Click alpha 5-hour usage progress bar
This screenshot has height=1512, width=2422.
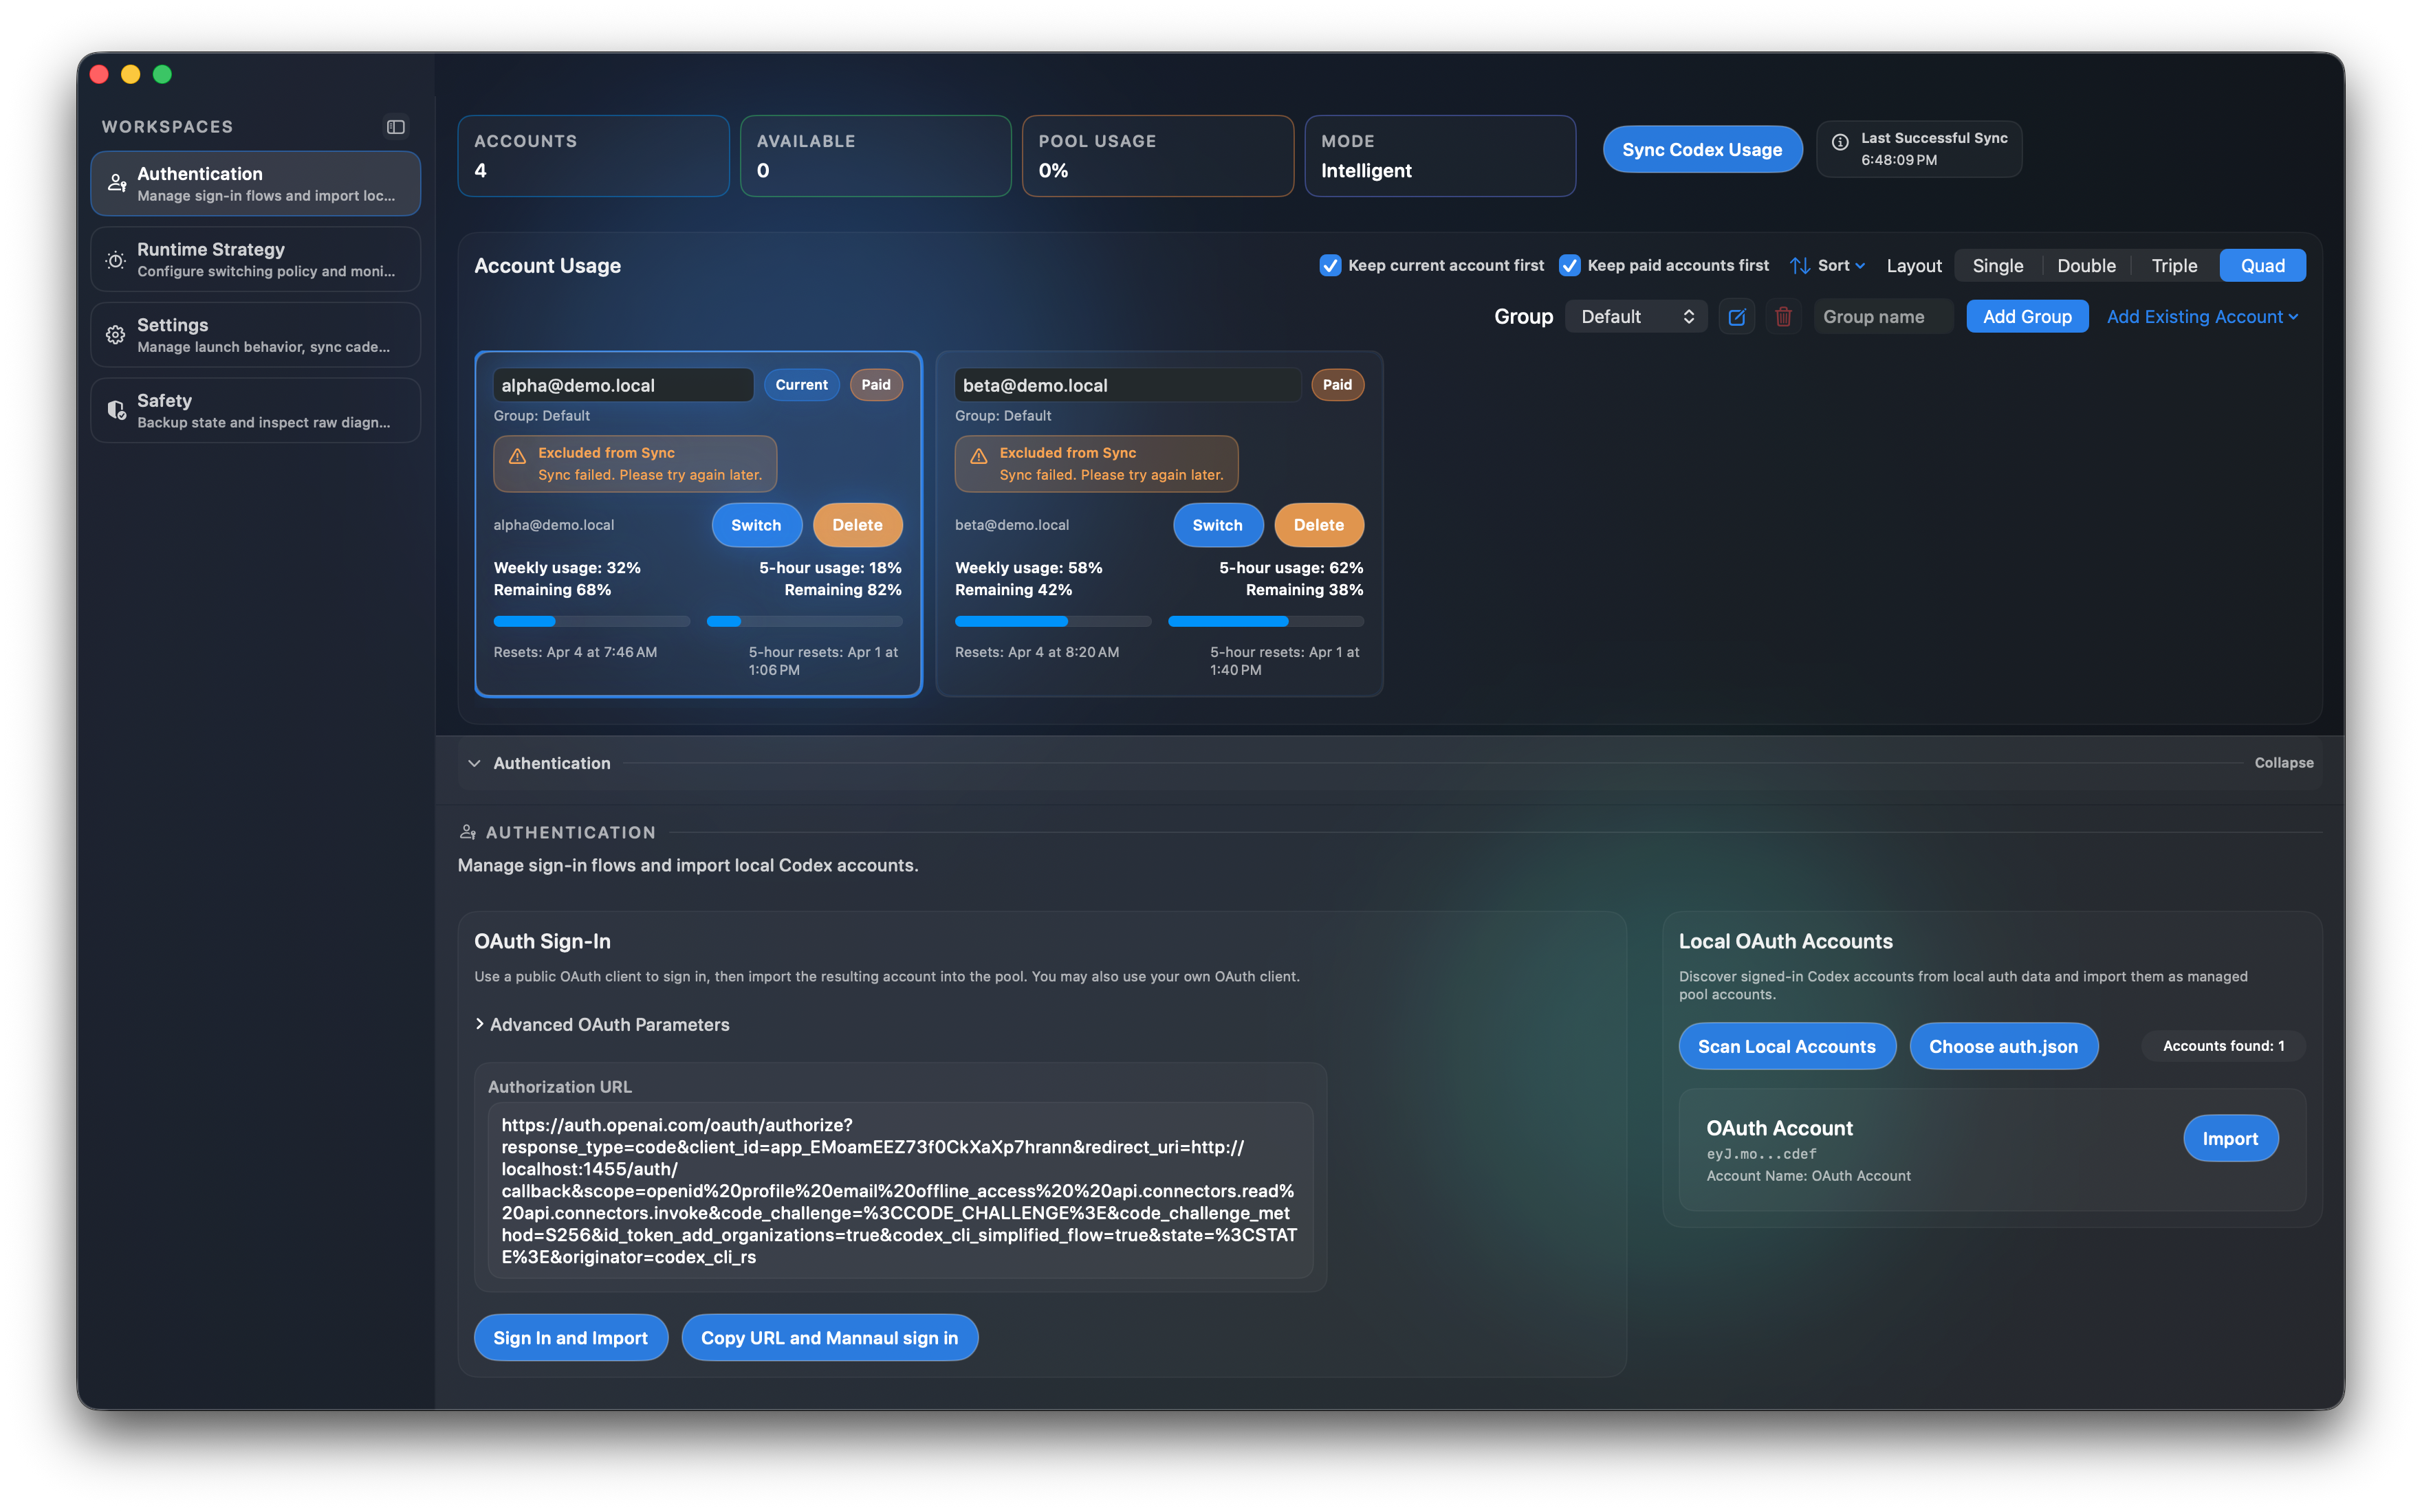[x=805, y=622]
